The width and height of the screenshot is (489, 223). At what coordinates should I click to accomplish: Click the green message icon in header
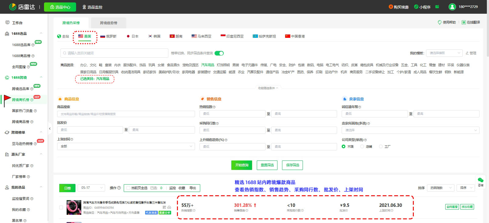tap(437, 7)
